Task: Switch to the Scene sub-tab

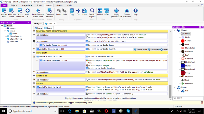Action: [x=38, y=28]
